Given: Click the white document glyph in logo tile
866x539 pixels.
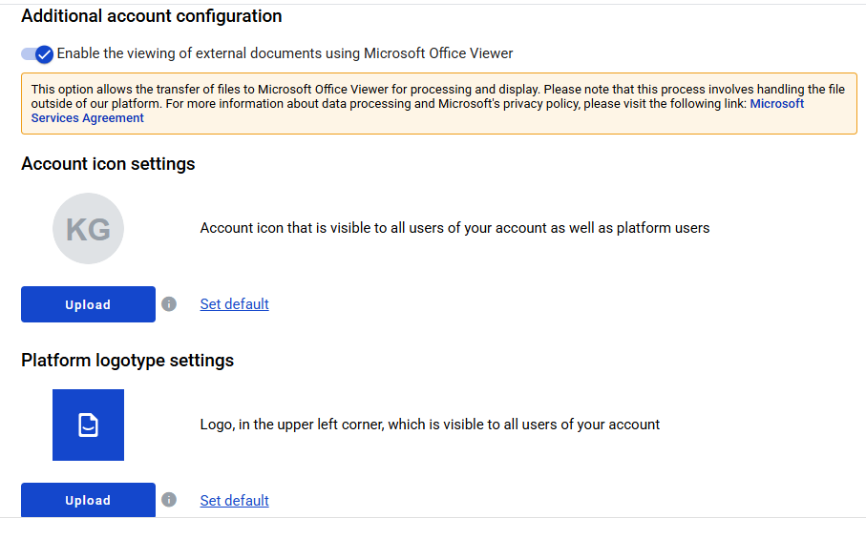Looking at the screenshot, I should click(89, 425).
